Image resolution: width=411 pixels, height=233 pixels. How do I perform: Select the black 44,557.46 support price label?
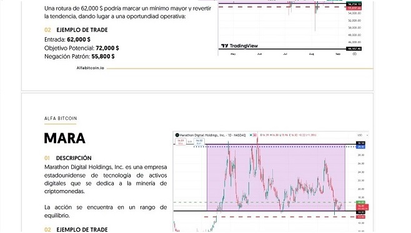point(354,49)
